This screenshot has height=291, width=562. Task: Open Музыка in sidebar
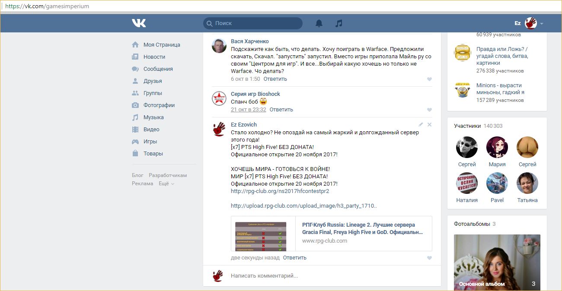click(153, 117)
